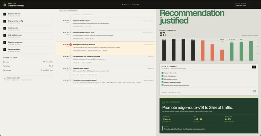This screenshot has height=136, width=261.
Task: Click the shortest orange bar in confidence chart
Action: [222, 55]
